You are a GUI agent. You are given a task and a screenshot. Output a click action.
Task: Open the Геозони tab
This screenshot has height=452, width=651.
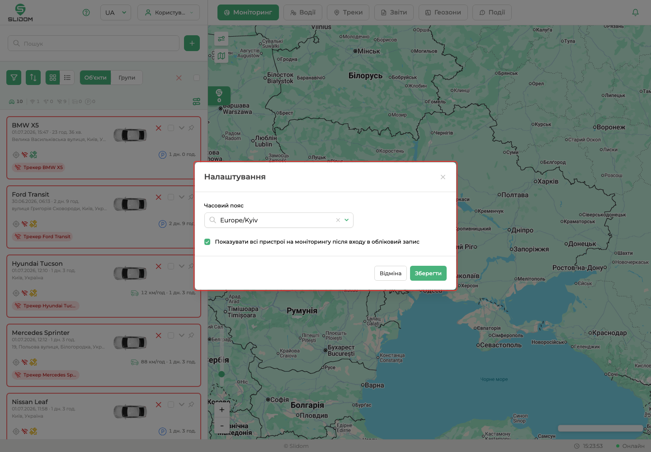pyautogui.click(x=443, y=13)
